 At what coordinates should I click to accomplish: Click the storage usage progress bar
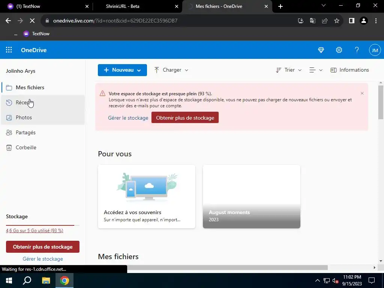tap(43, 225)
